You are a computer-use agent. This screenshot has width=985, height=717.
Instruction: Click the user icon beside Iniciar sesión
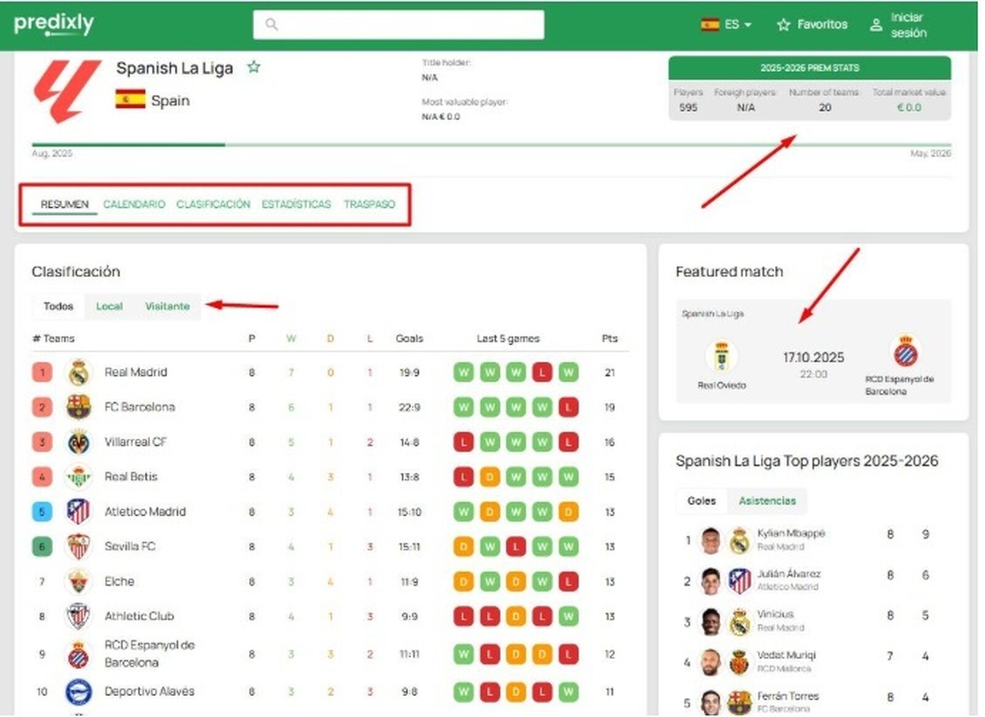[x=875, y=25]
